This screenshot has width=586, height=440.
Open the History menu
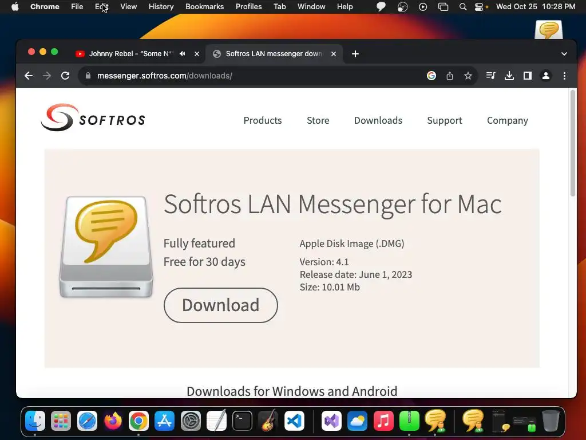click(x=161, y=7)
